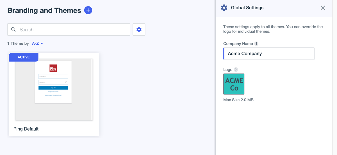Viewport: 337px width, 155px height.
Task: Toggle the password visibility eye in the preview
Action: [x=66, y=82]
